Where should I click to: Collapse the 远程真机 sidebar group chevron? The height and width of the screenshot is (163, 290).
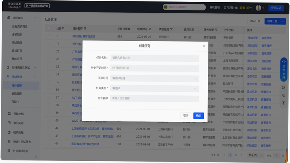click(35, 18)
